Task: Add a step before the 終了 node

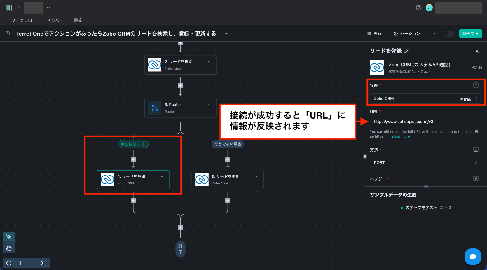Action: 181,228
